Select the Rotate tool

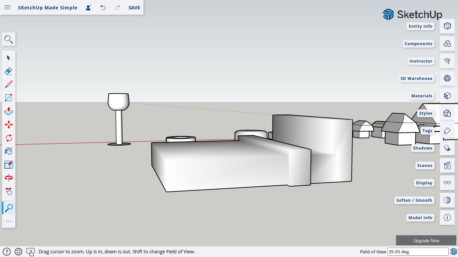coord(9,138)
